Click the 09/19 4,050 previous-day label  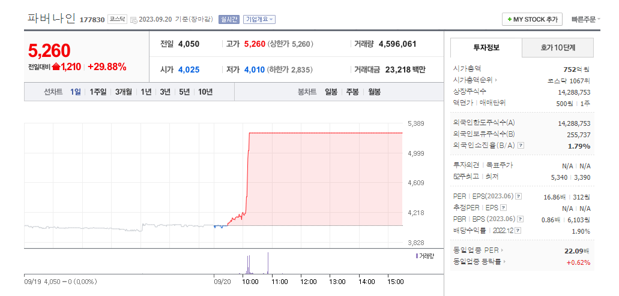click(x=61, y=282)
